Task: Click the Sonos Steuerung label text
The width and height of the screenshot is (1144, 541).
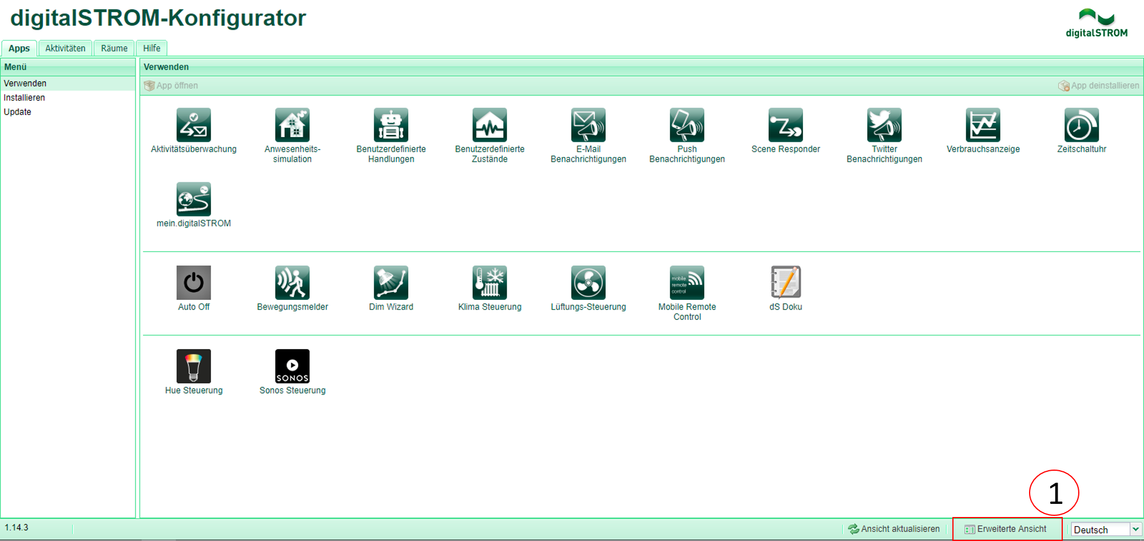Action: click(x=292, y=390)
